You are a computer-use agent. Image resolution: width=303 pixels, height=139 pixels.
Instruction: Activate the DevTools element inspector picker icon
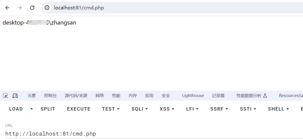click(5, 96)
